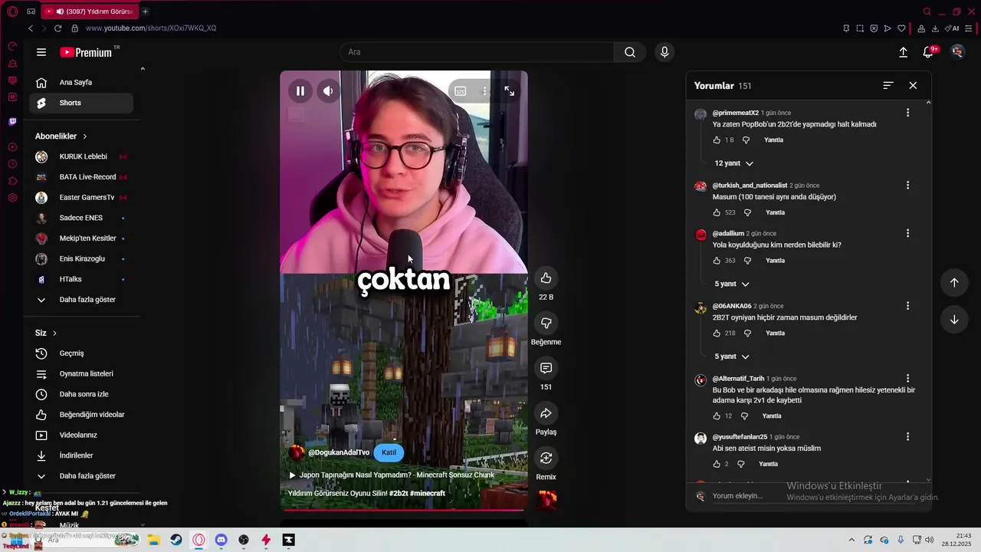Click the YouTube search box Ara
This screenshot has width=981, height=552.
(x=477, y=52)
